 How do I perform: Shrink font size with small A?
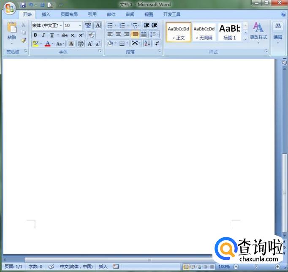coord(98,44)
